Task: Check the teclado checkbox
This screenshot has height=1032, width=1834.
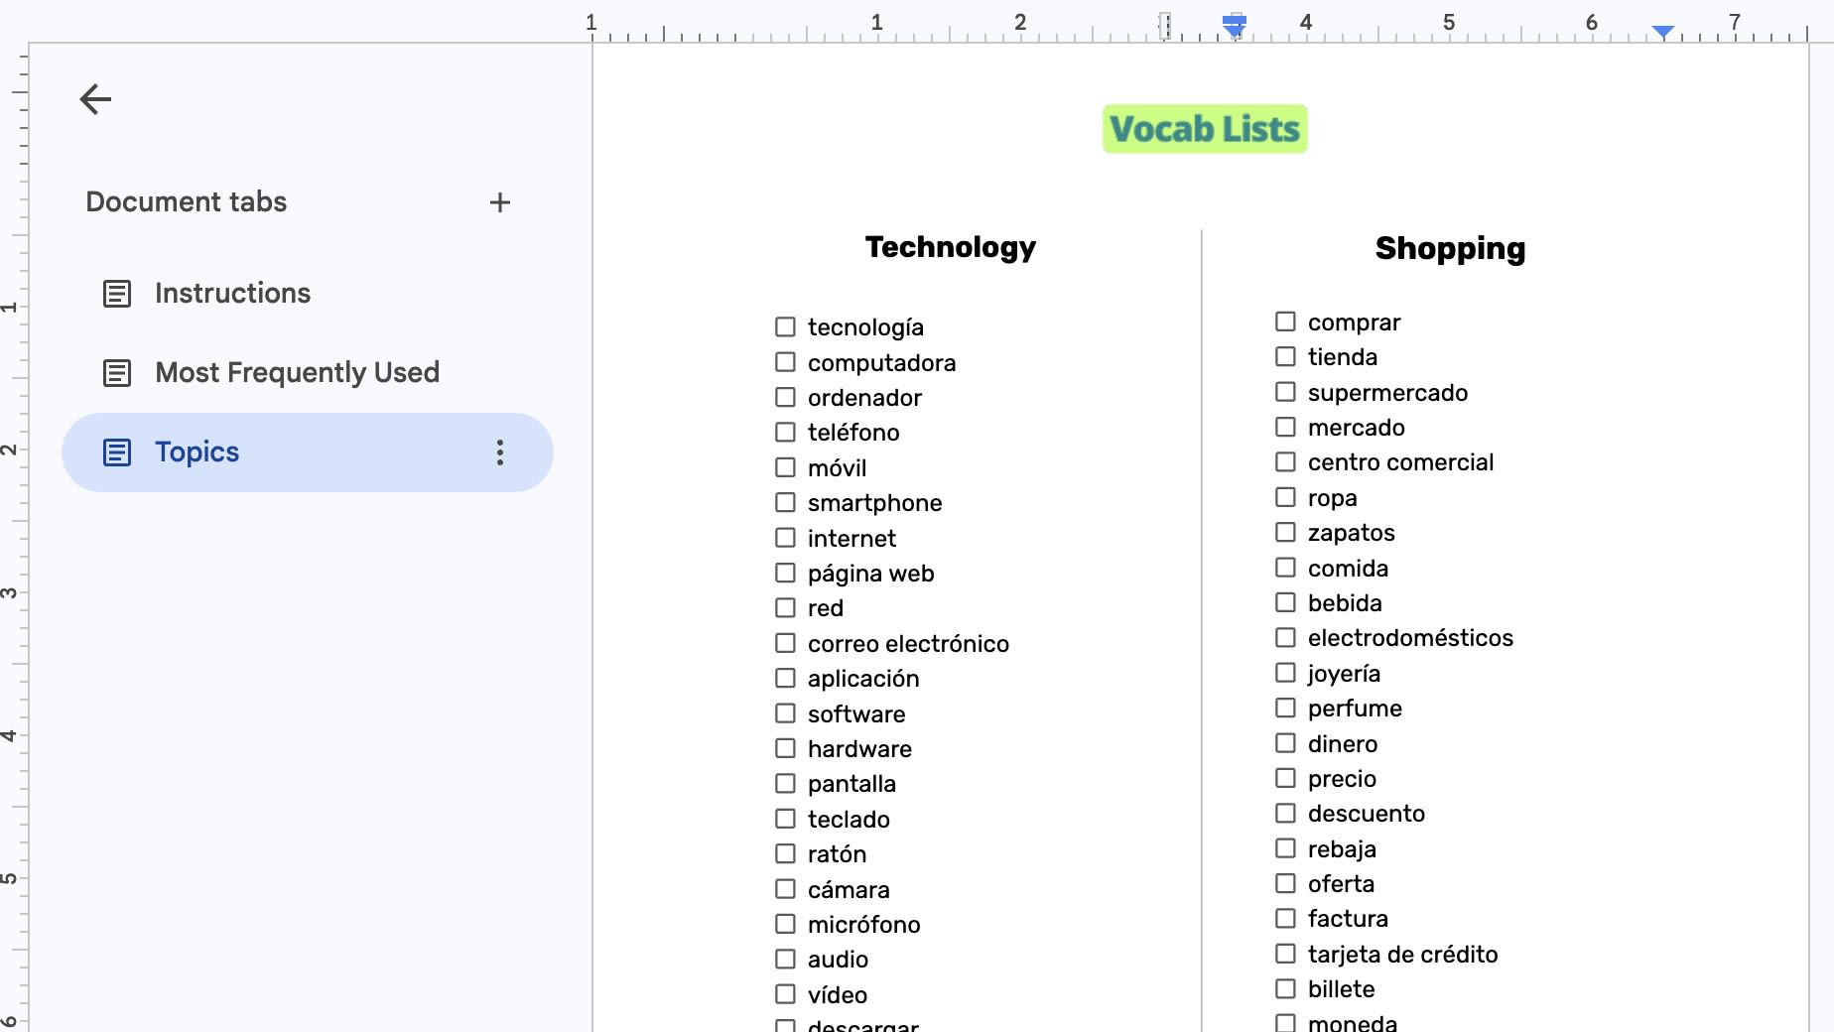Action: tap(785, 819)
